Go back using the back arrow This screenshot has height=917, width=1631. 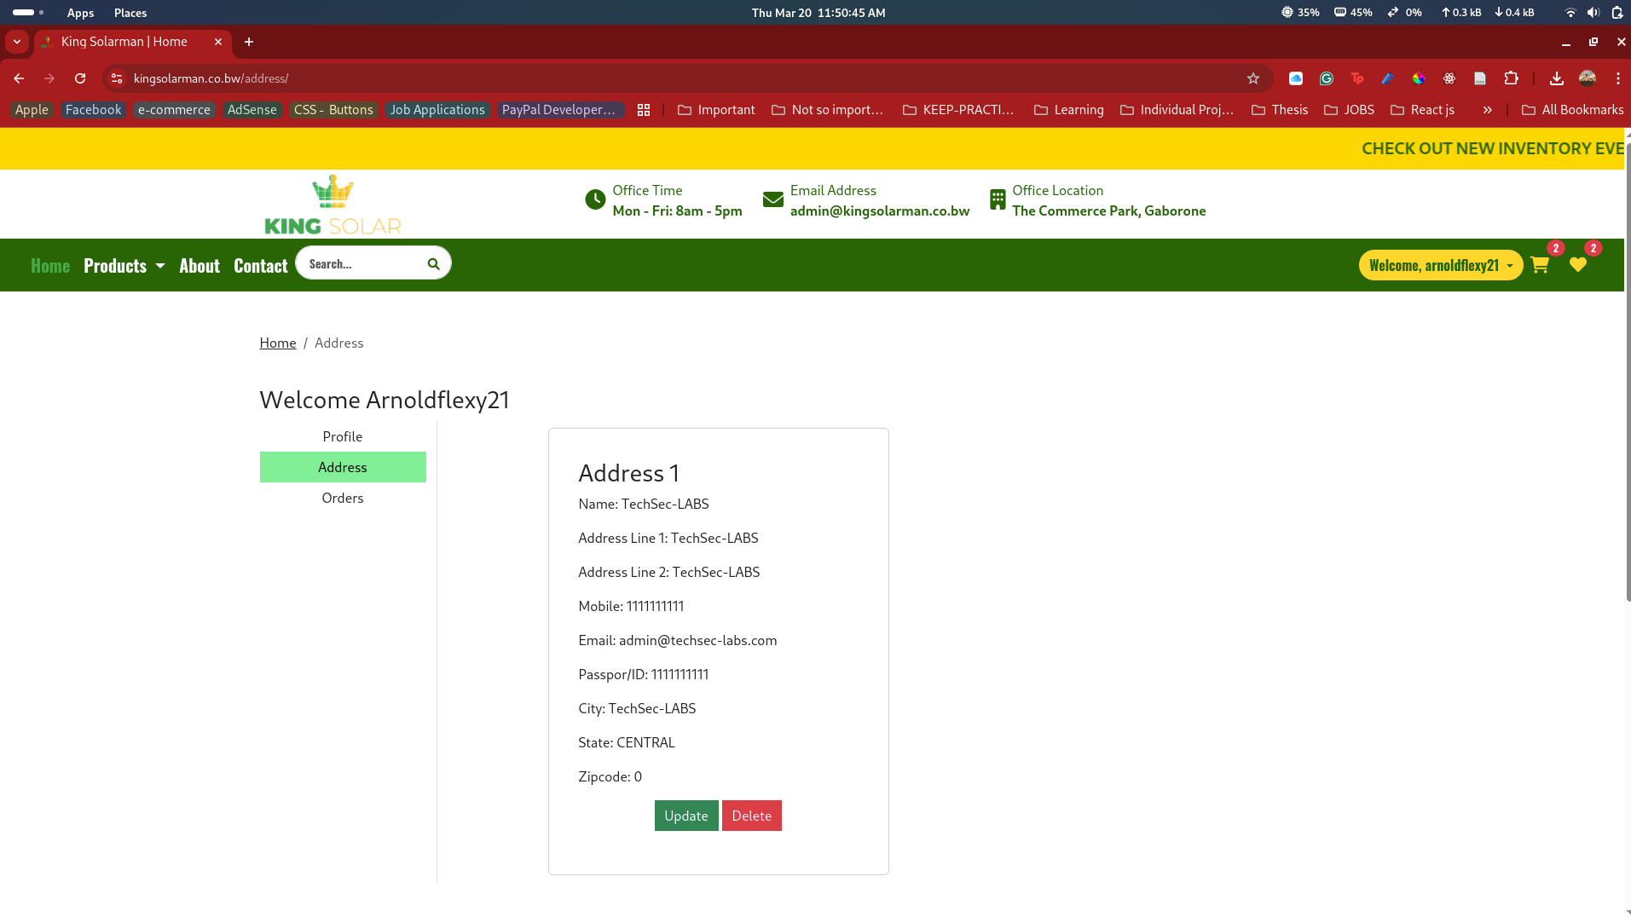(19, 78)
